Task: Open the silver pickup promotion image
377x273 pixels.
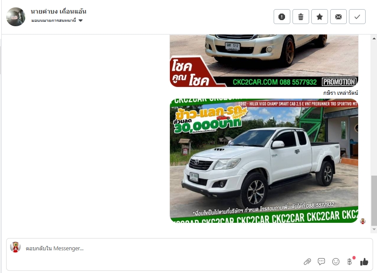Action: tap(264, 61)
